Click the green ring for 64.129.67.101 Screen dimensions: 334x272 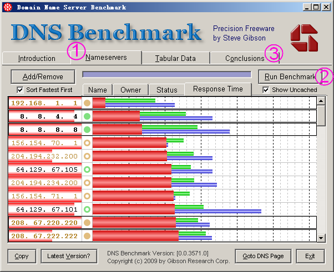click(x=87, y=209)
